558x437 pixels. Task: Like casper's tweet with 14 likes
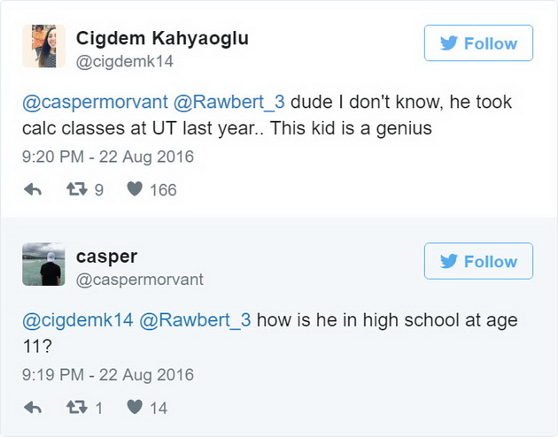pos(135,407)
